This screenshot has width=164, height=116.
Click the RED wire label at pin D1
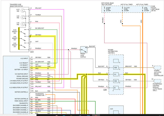37,98
